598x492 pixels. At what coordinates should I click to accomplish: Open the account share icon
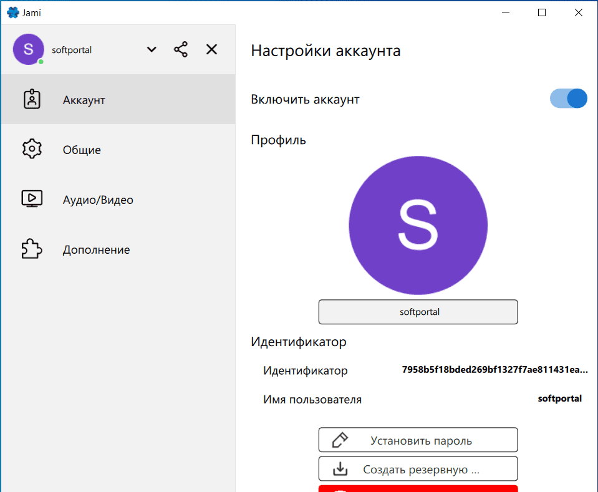coord(181,50)
